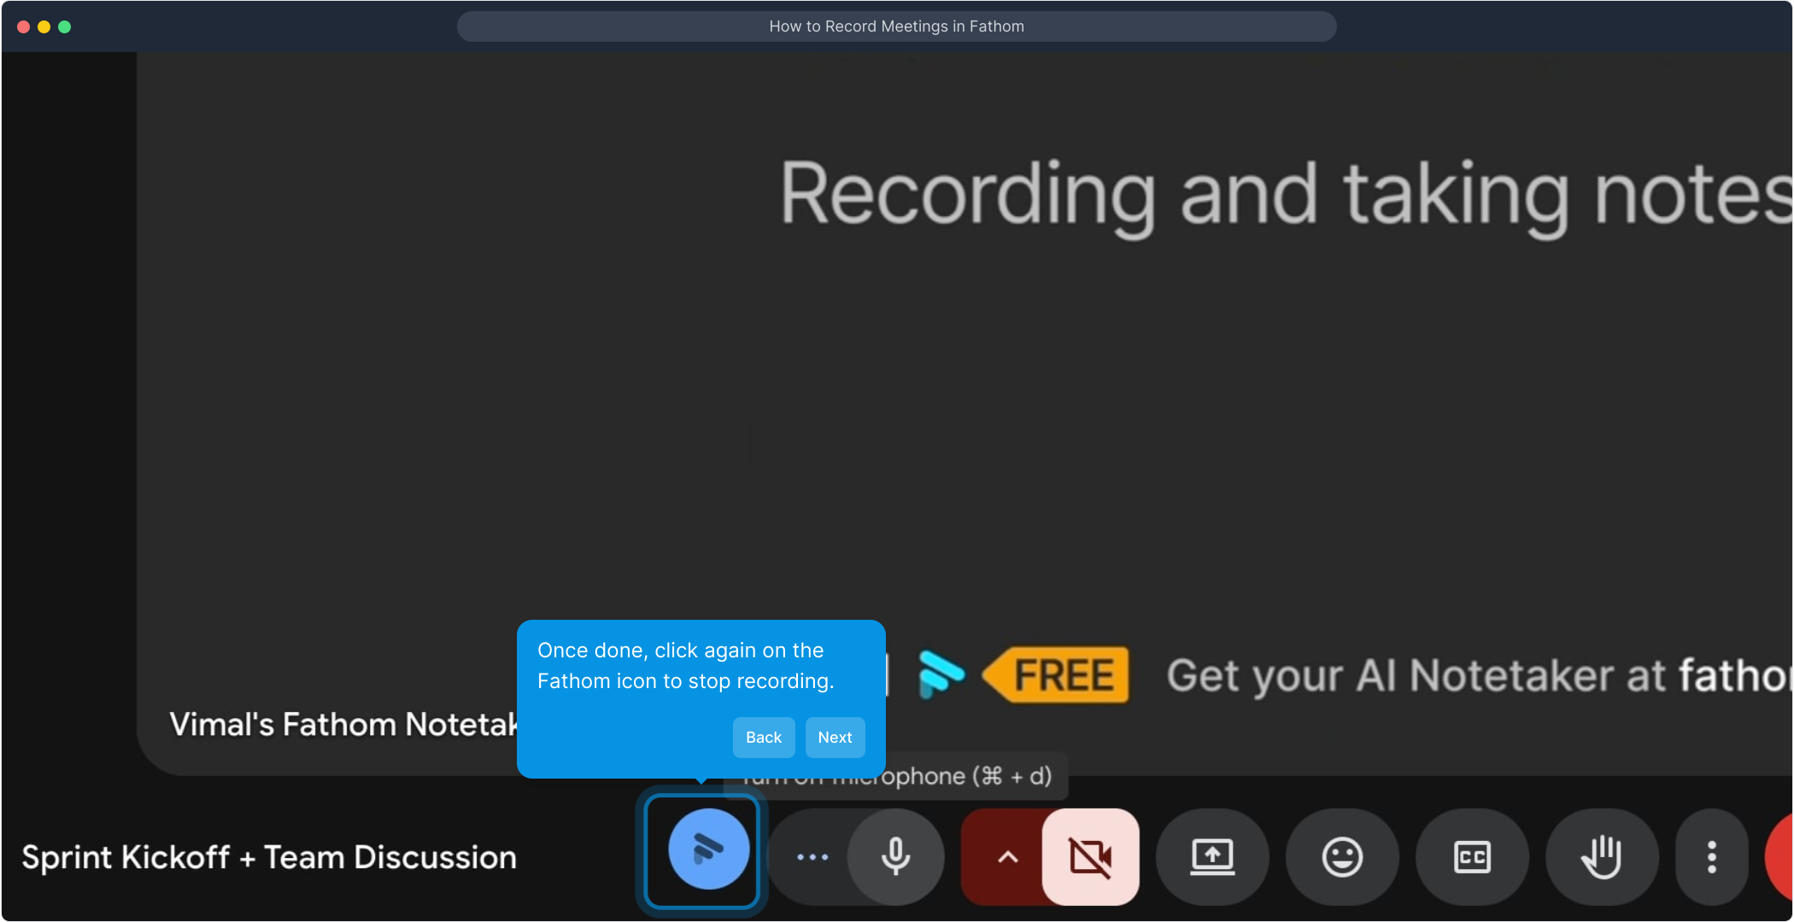Image resolution: width=1794 pixels, height=922 pixels.
Task: Open the emoji reactions button
Action: coord(1342,857)
